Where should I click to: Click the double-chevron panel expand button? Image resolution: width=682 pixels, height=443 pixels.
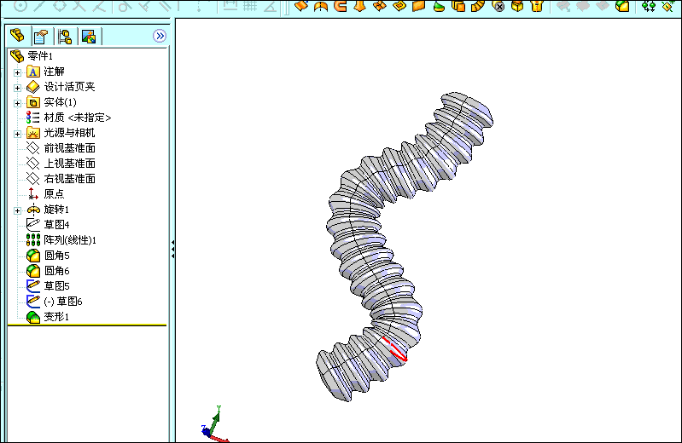tap(160, 36)
